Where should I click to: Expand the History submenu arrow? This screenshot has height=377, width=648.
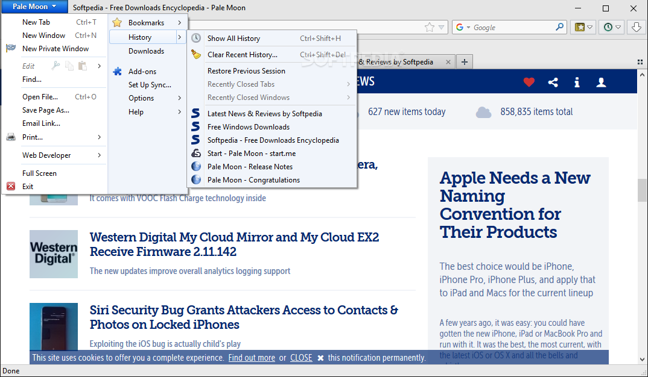click(x=179, y=37)
